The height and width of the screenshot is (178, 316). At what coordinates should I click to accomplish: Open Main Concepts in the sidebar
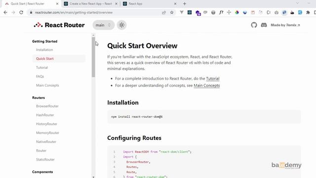point(47,86)
